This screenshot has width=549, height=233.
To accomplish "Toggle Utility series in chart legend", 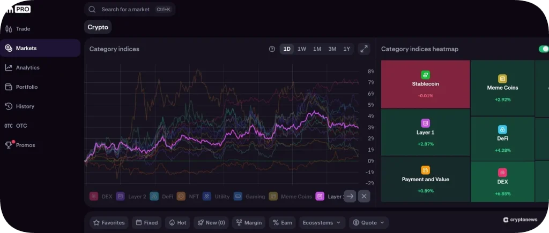I will 216,196.
